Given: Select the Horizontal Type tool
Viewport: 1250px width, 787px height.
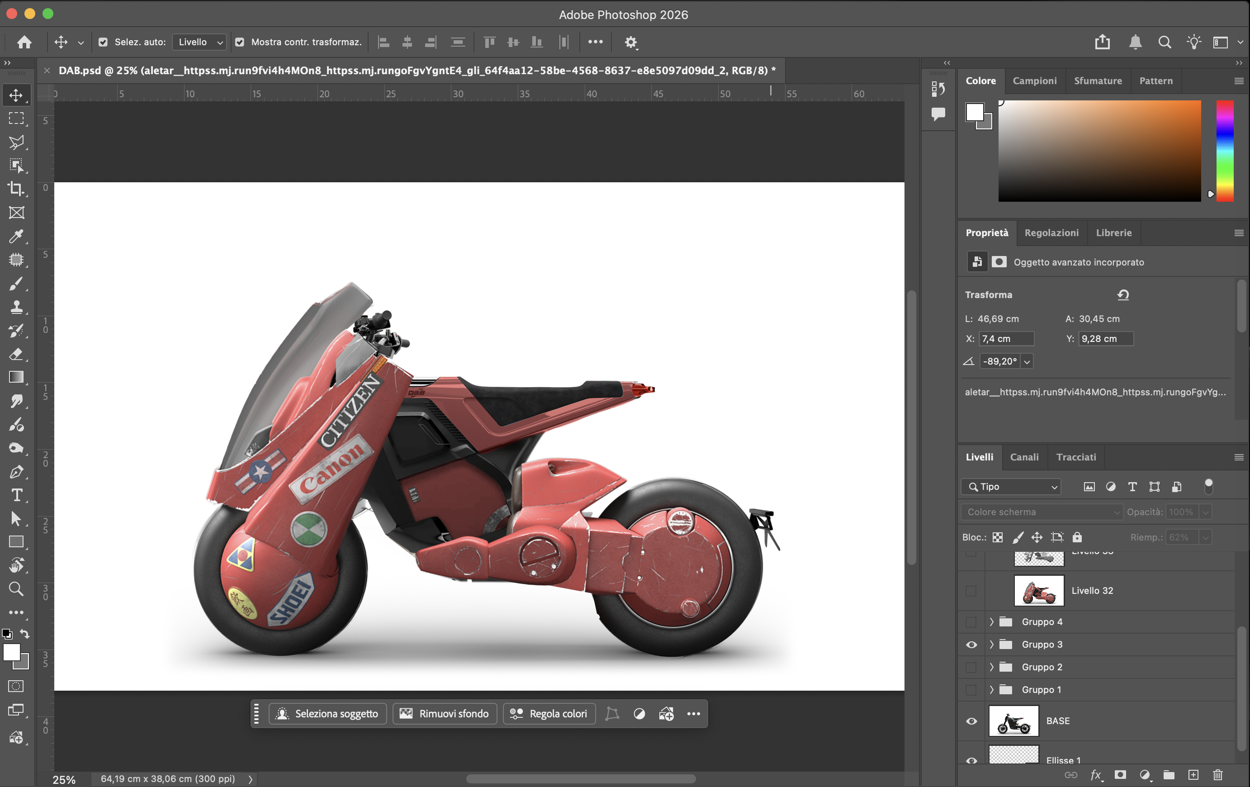Looking at the screenshot, I should click(x=16, y=495).
